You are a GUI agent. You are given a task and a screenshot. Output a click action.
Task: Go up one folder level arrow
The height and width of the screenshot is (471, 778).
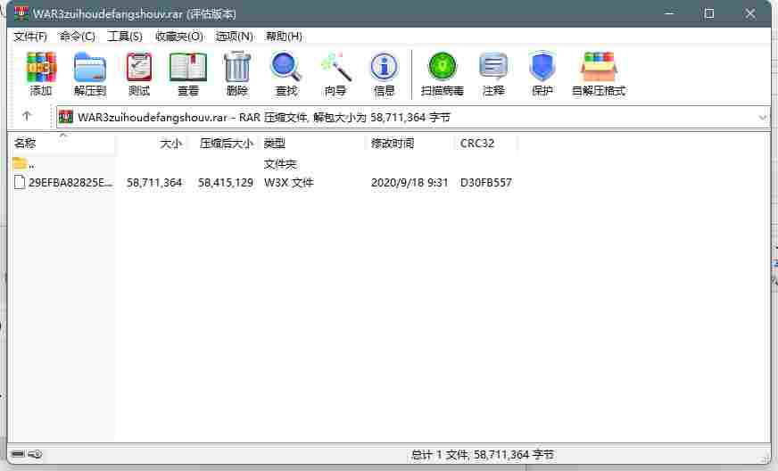click(x=27, y=116)
